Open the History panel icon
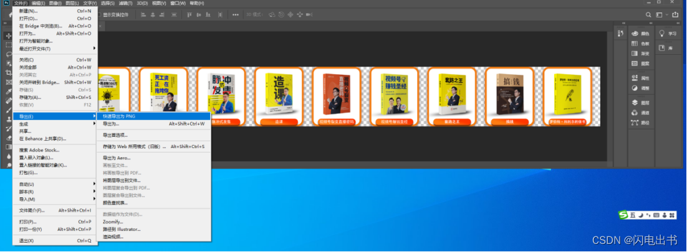This screenshot has width=687, height=252. pyautogui.click(x=620, y=34)
